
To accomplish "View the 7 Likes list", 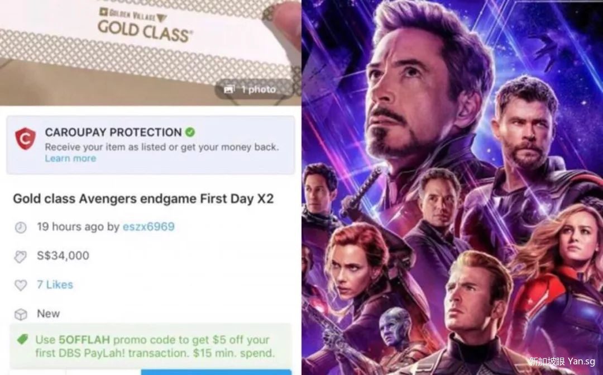I will (x=55, y=284).
